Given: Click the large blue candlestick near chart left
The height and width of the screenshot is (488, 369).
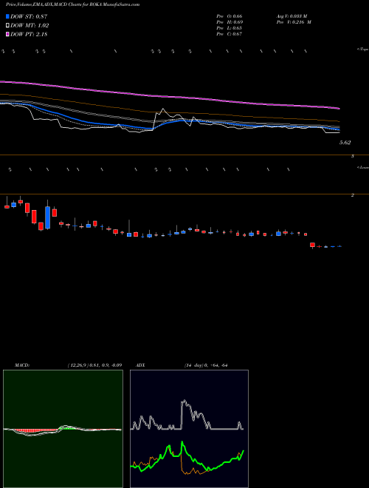Looking at the screenshot, I should coord(47,217).
